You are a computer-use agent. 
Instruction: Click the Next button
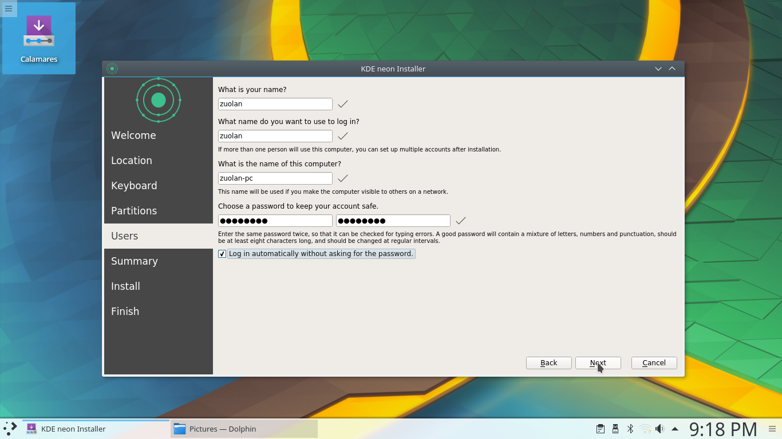tap(598, 363)
